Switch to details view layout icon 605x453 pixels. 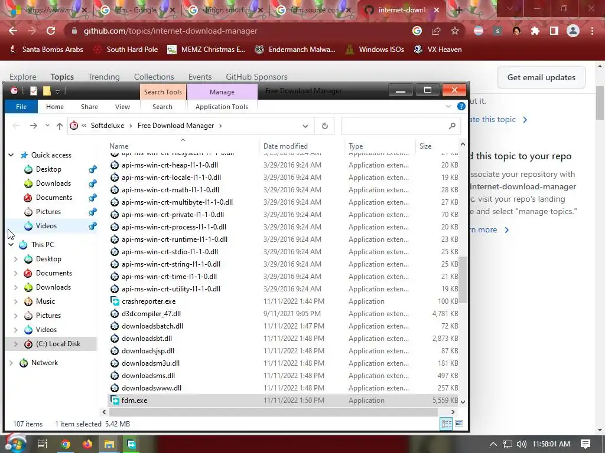tap(447, 424)
